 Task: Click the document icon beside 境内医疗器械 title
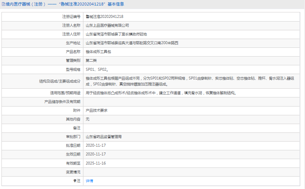3,4
